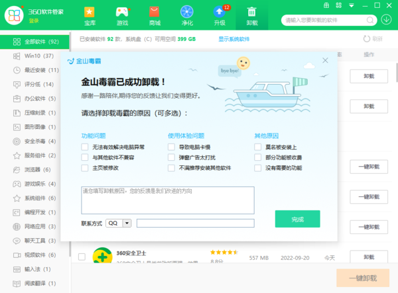Click the 输入法 keyboard icon
Viewport: 398px width, 293px height.
(x=17, y=269)
